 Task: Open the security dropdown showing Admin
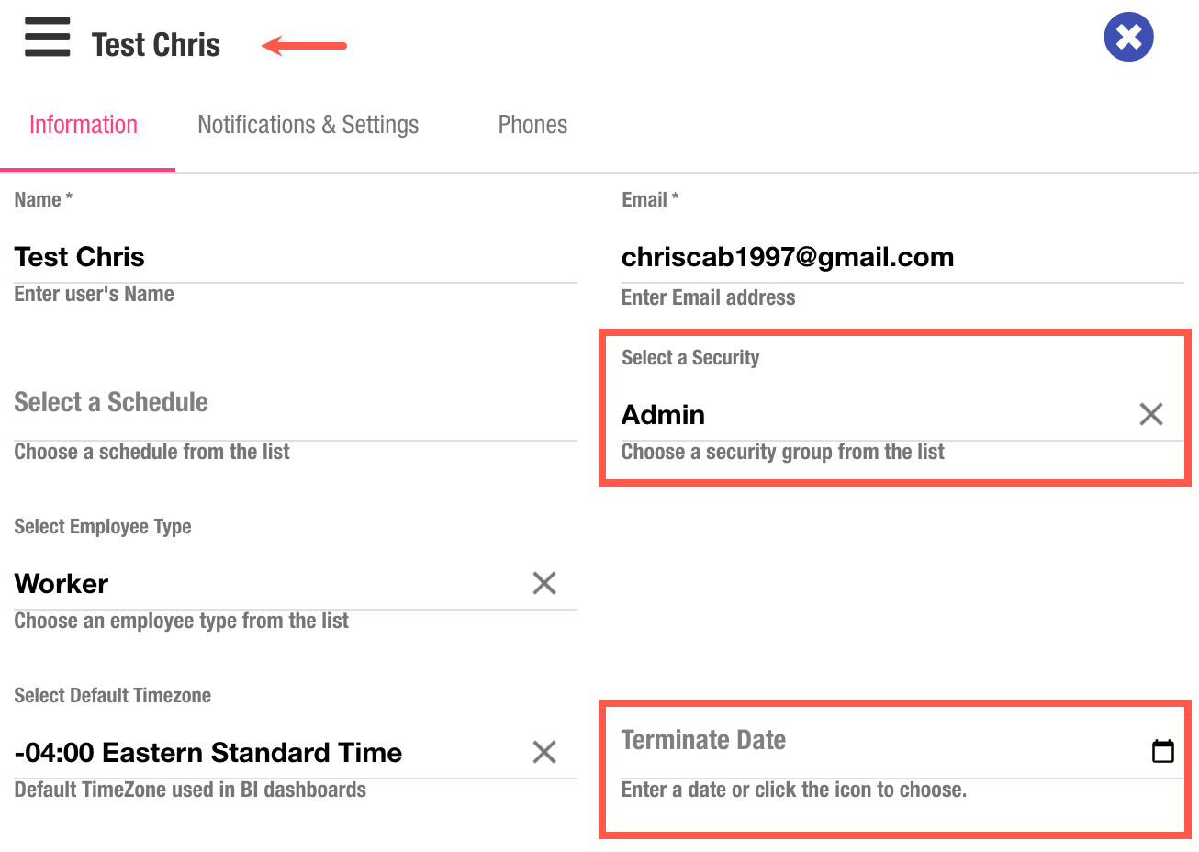pos(863,415)
